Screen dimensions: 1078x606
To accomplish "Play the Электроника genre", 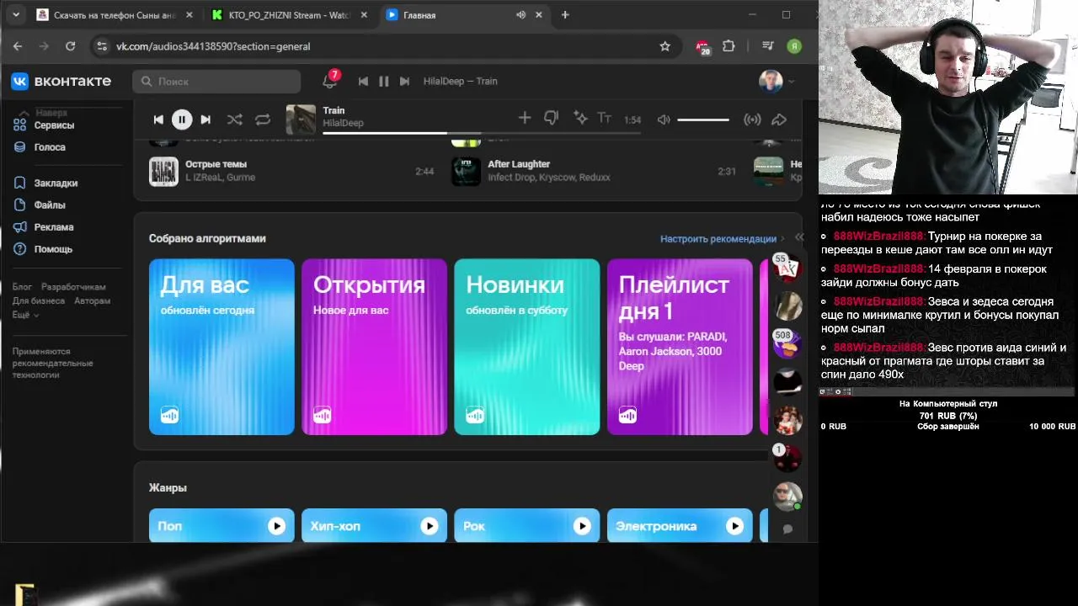I will coord(734,526).
